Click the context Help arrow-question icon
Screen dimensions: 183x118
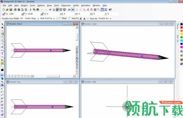point(110,10)
